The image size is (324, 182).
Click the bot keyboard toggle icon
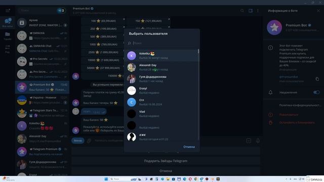pyautogui.click(x=249, y=141)
